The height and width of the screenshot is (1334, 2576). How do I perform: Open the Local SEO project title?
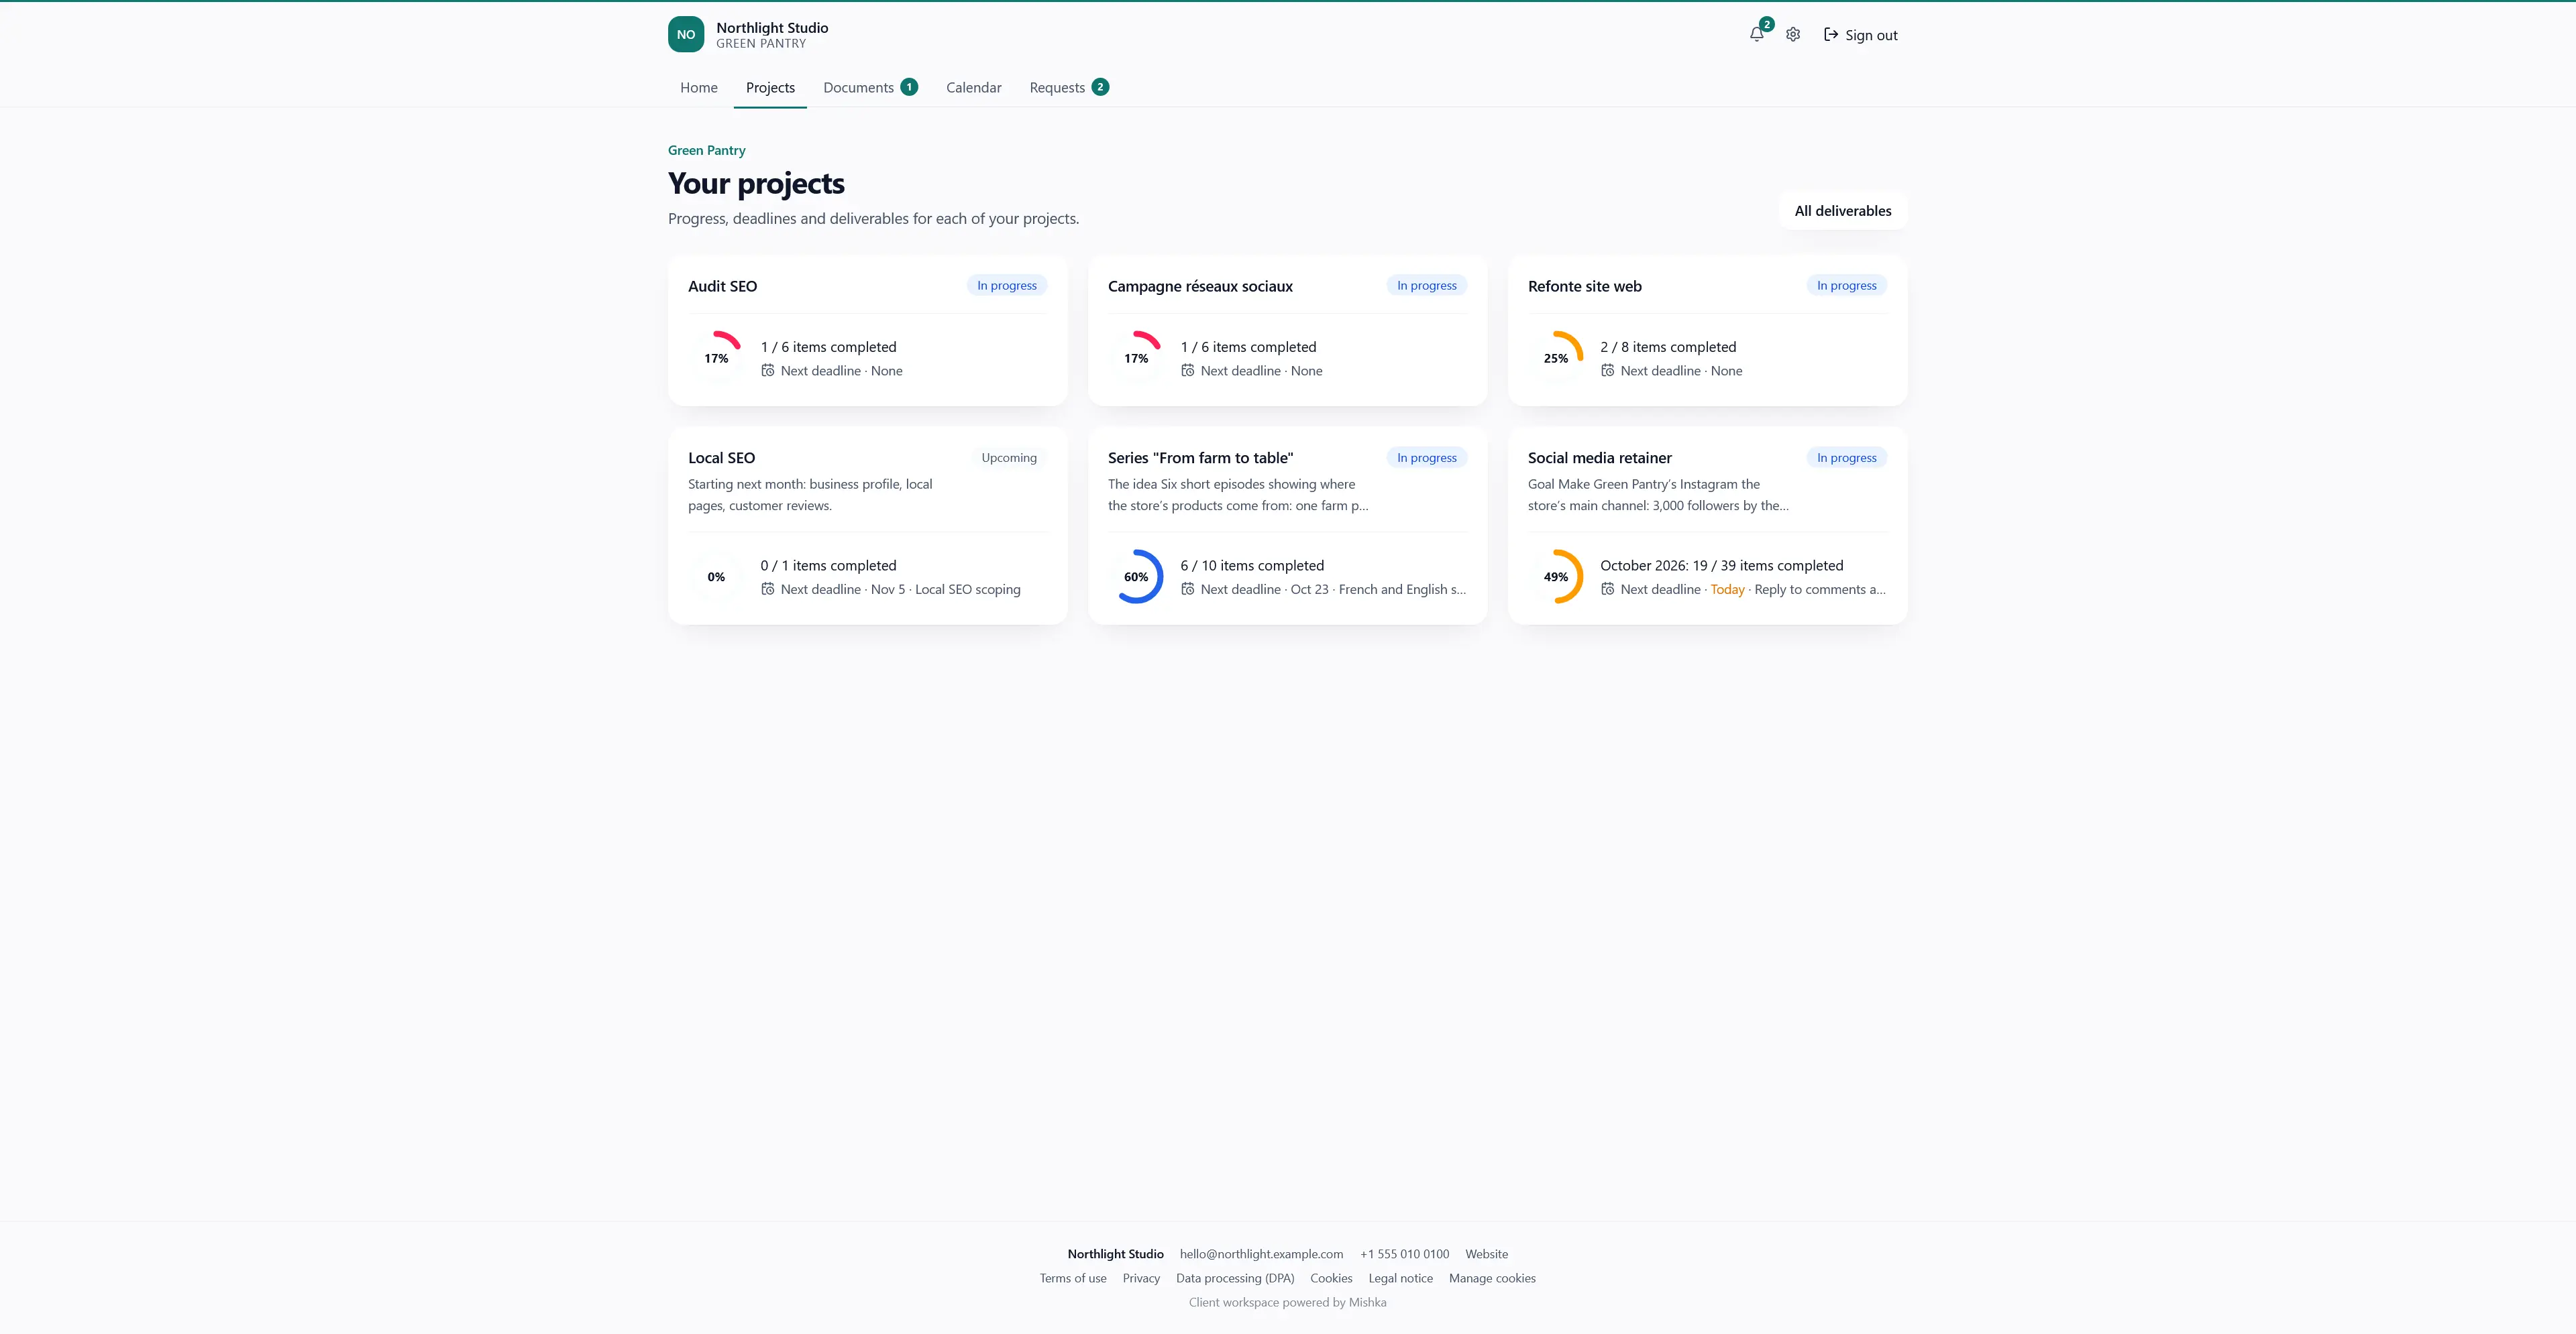pyautogui.click(x=721, y=458)
